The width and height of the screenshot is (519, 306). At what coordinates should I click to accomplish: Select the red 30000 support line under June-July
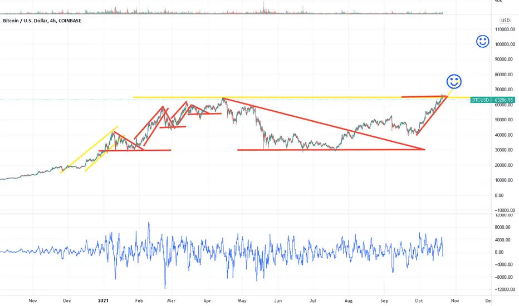tap(331, 150)
